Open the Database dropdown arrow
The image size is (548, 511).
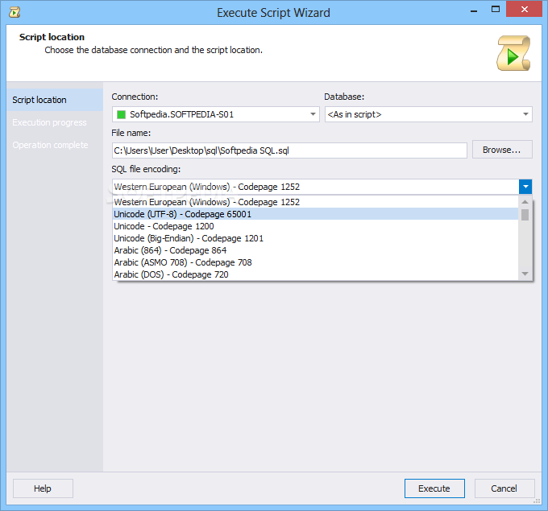(525, 114)
